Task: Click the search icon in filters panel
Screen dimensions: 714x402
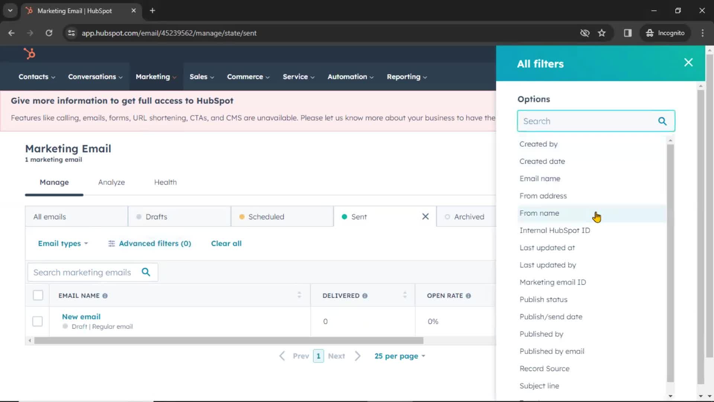Action: click(x=663, y=121)
